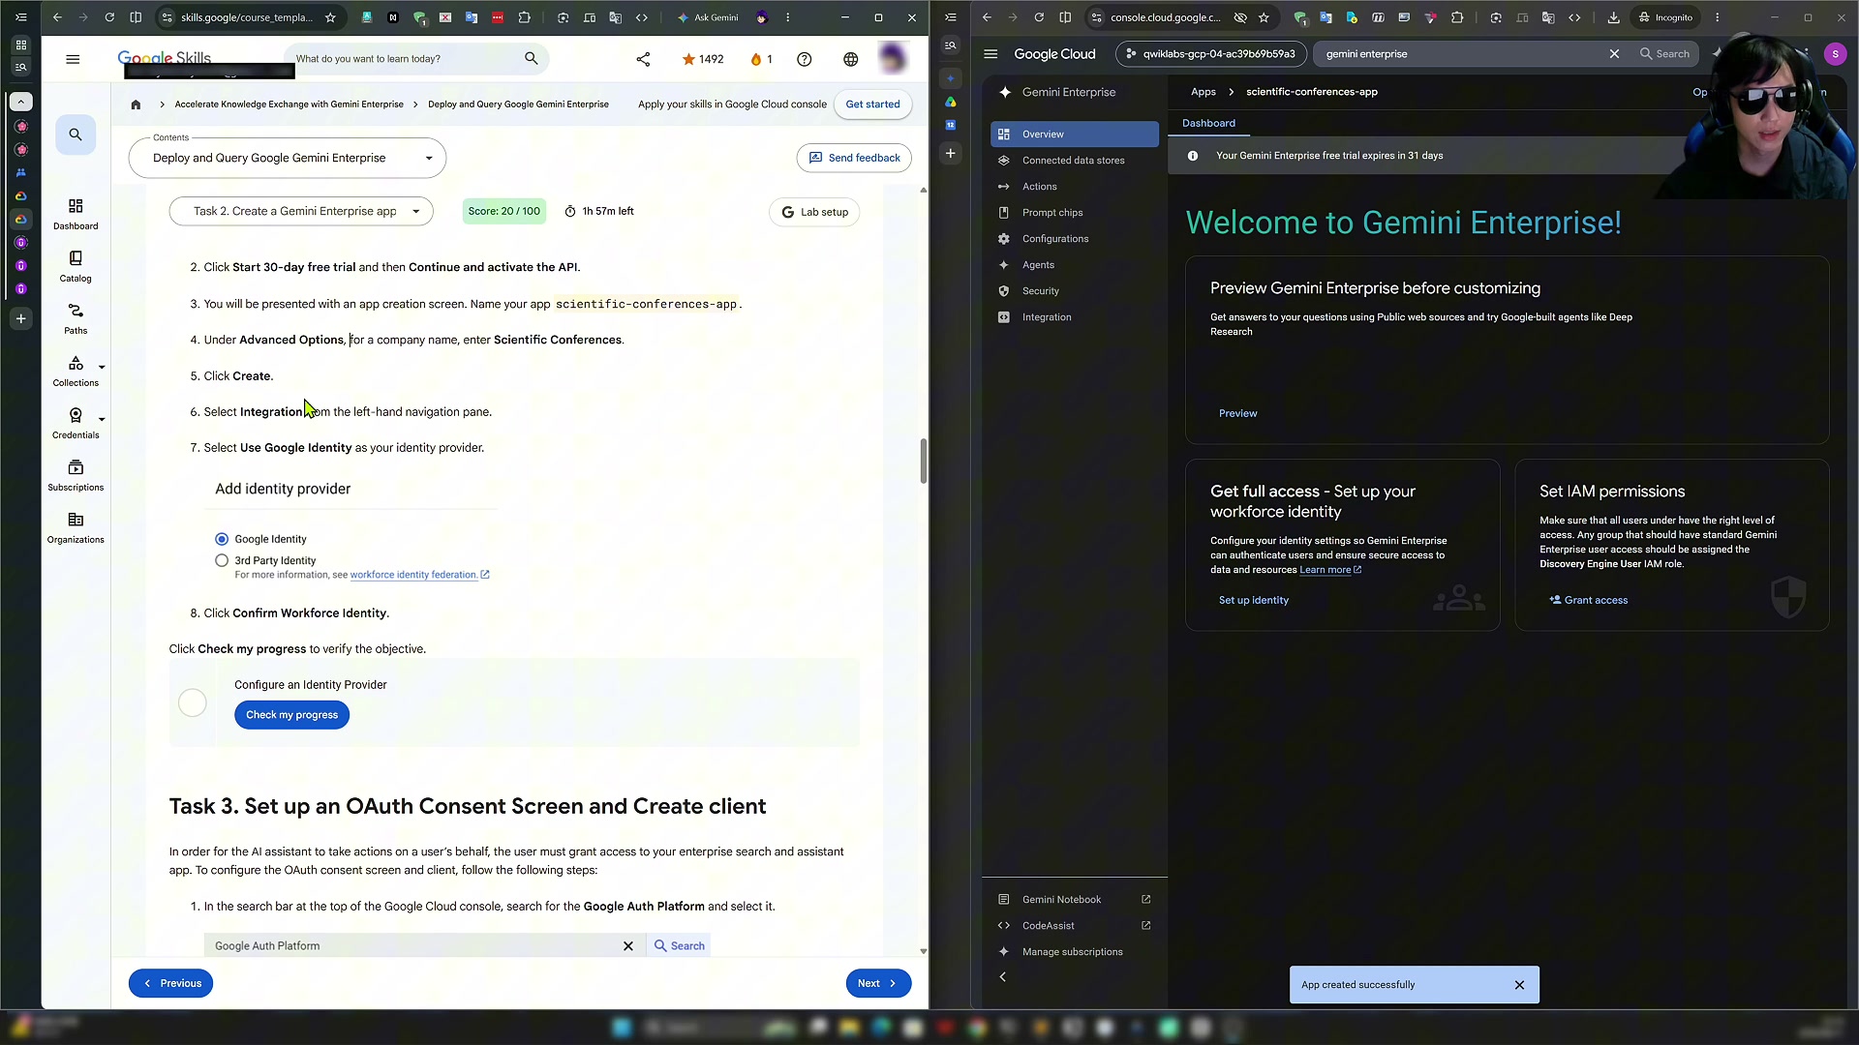Open Actions in Gemini Enterprise menu
This screenshot has width=1859, height=1045.
coord(1074,187)
